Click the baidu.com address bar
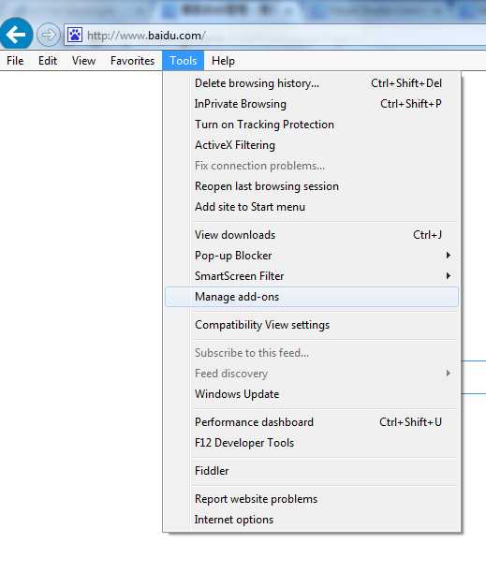This screenshot has width=486, height=573. pos(274,36)
